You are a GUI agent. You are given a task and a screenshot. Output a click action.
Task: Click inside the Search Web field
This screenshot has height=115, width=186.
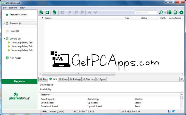146,12
